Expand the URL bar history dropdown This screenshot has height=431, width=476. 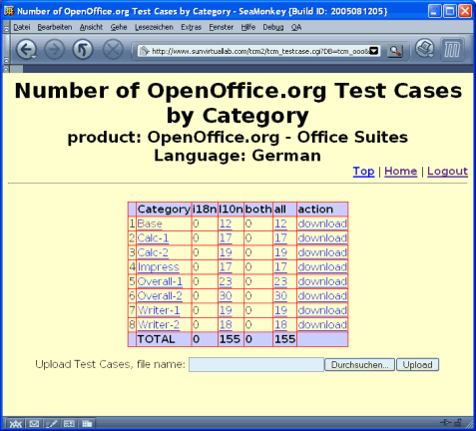point(374,51)
